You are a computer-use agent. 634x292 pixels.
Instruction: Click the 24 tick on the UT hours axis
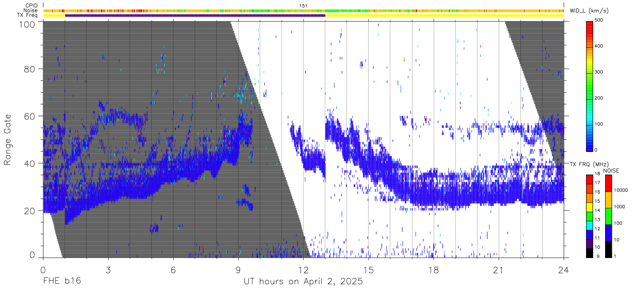[564, 269]
